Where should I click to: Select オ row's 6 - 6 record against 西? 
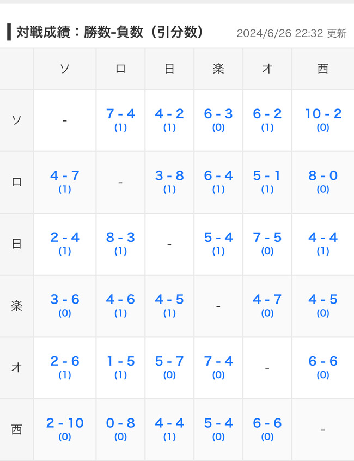(323, 361)
